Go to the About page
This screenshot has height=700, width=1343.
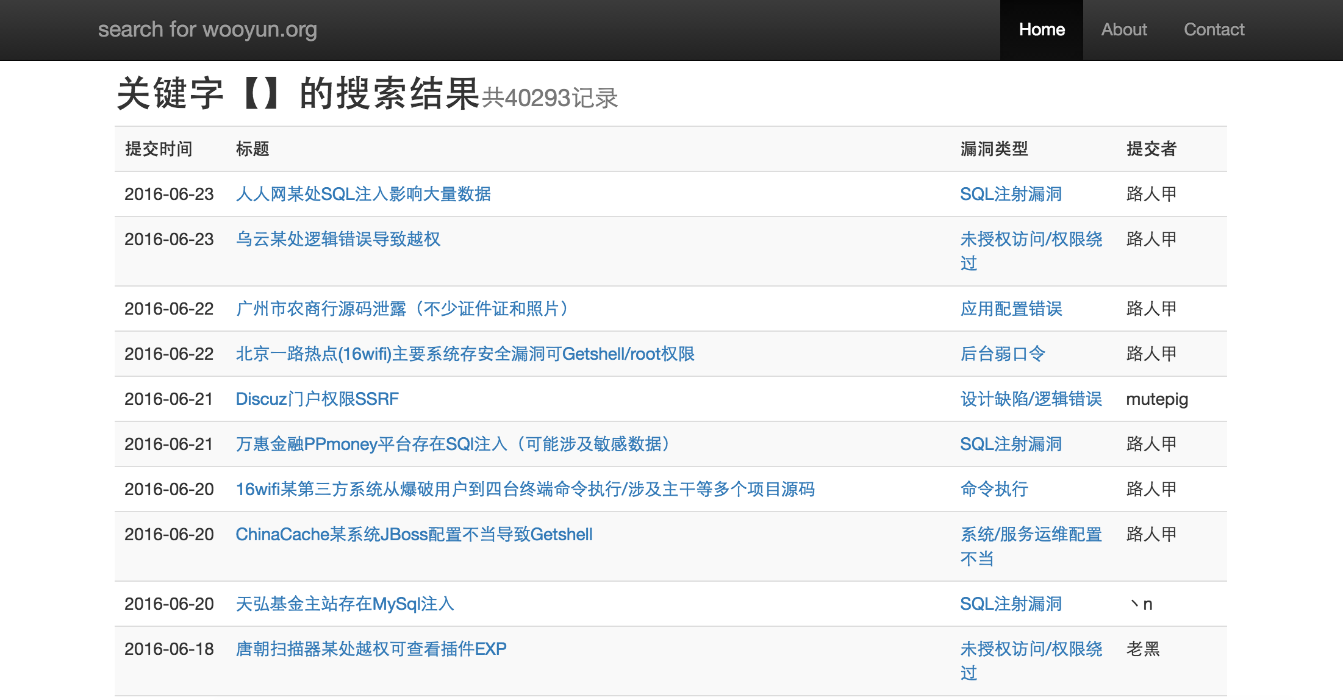point(1123,30)
